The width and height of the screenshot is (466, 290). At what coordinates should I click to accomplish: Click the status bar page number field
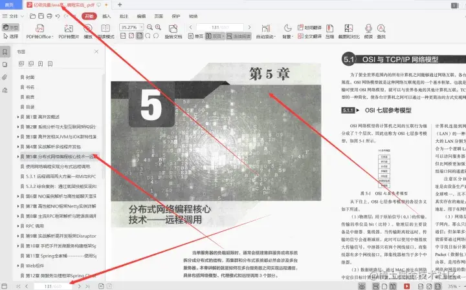click(x=52, y=286)
